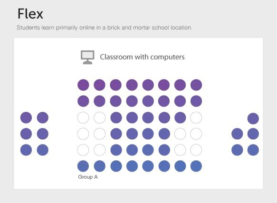Image resolution: width=277 pixels, height=203 pixels.
Task: Click first filled dot in third row
Action: pos(116,117)
